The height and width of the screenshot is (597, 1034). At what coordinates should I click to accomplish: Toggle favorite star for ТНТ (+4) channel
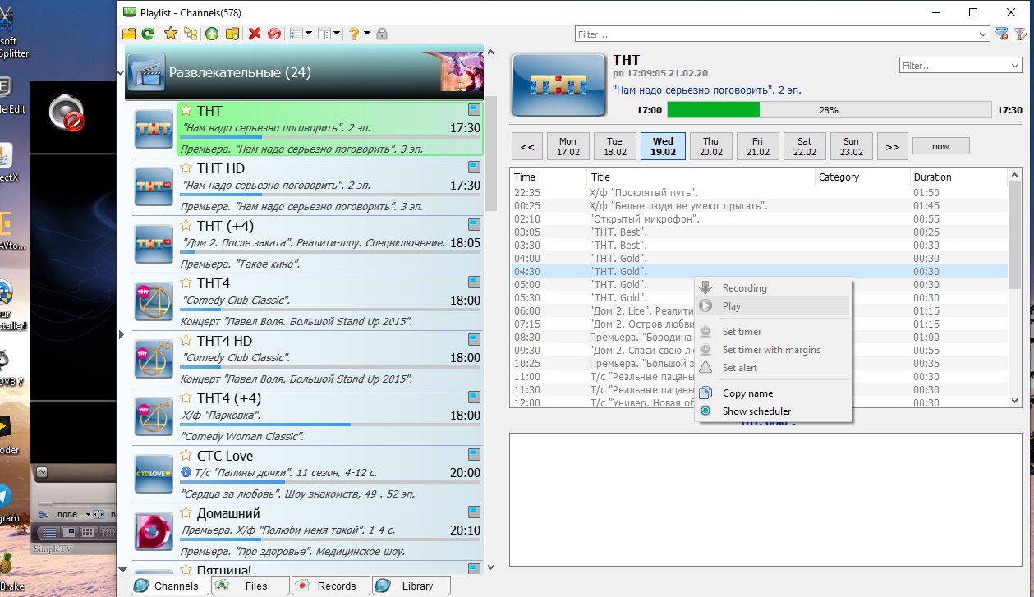(x=186, y=226)
